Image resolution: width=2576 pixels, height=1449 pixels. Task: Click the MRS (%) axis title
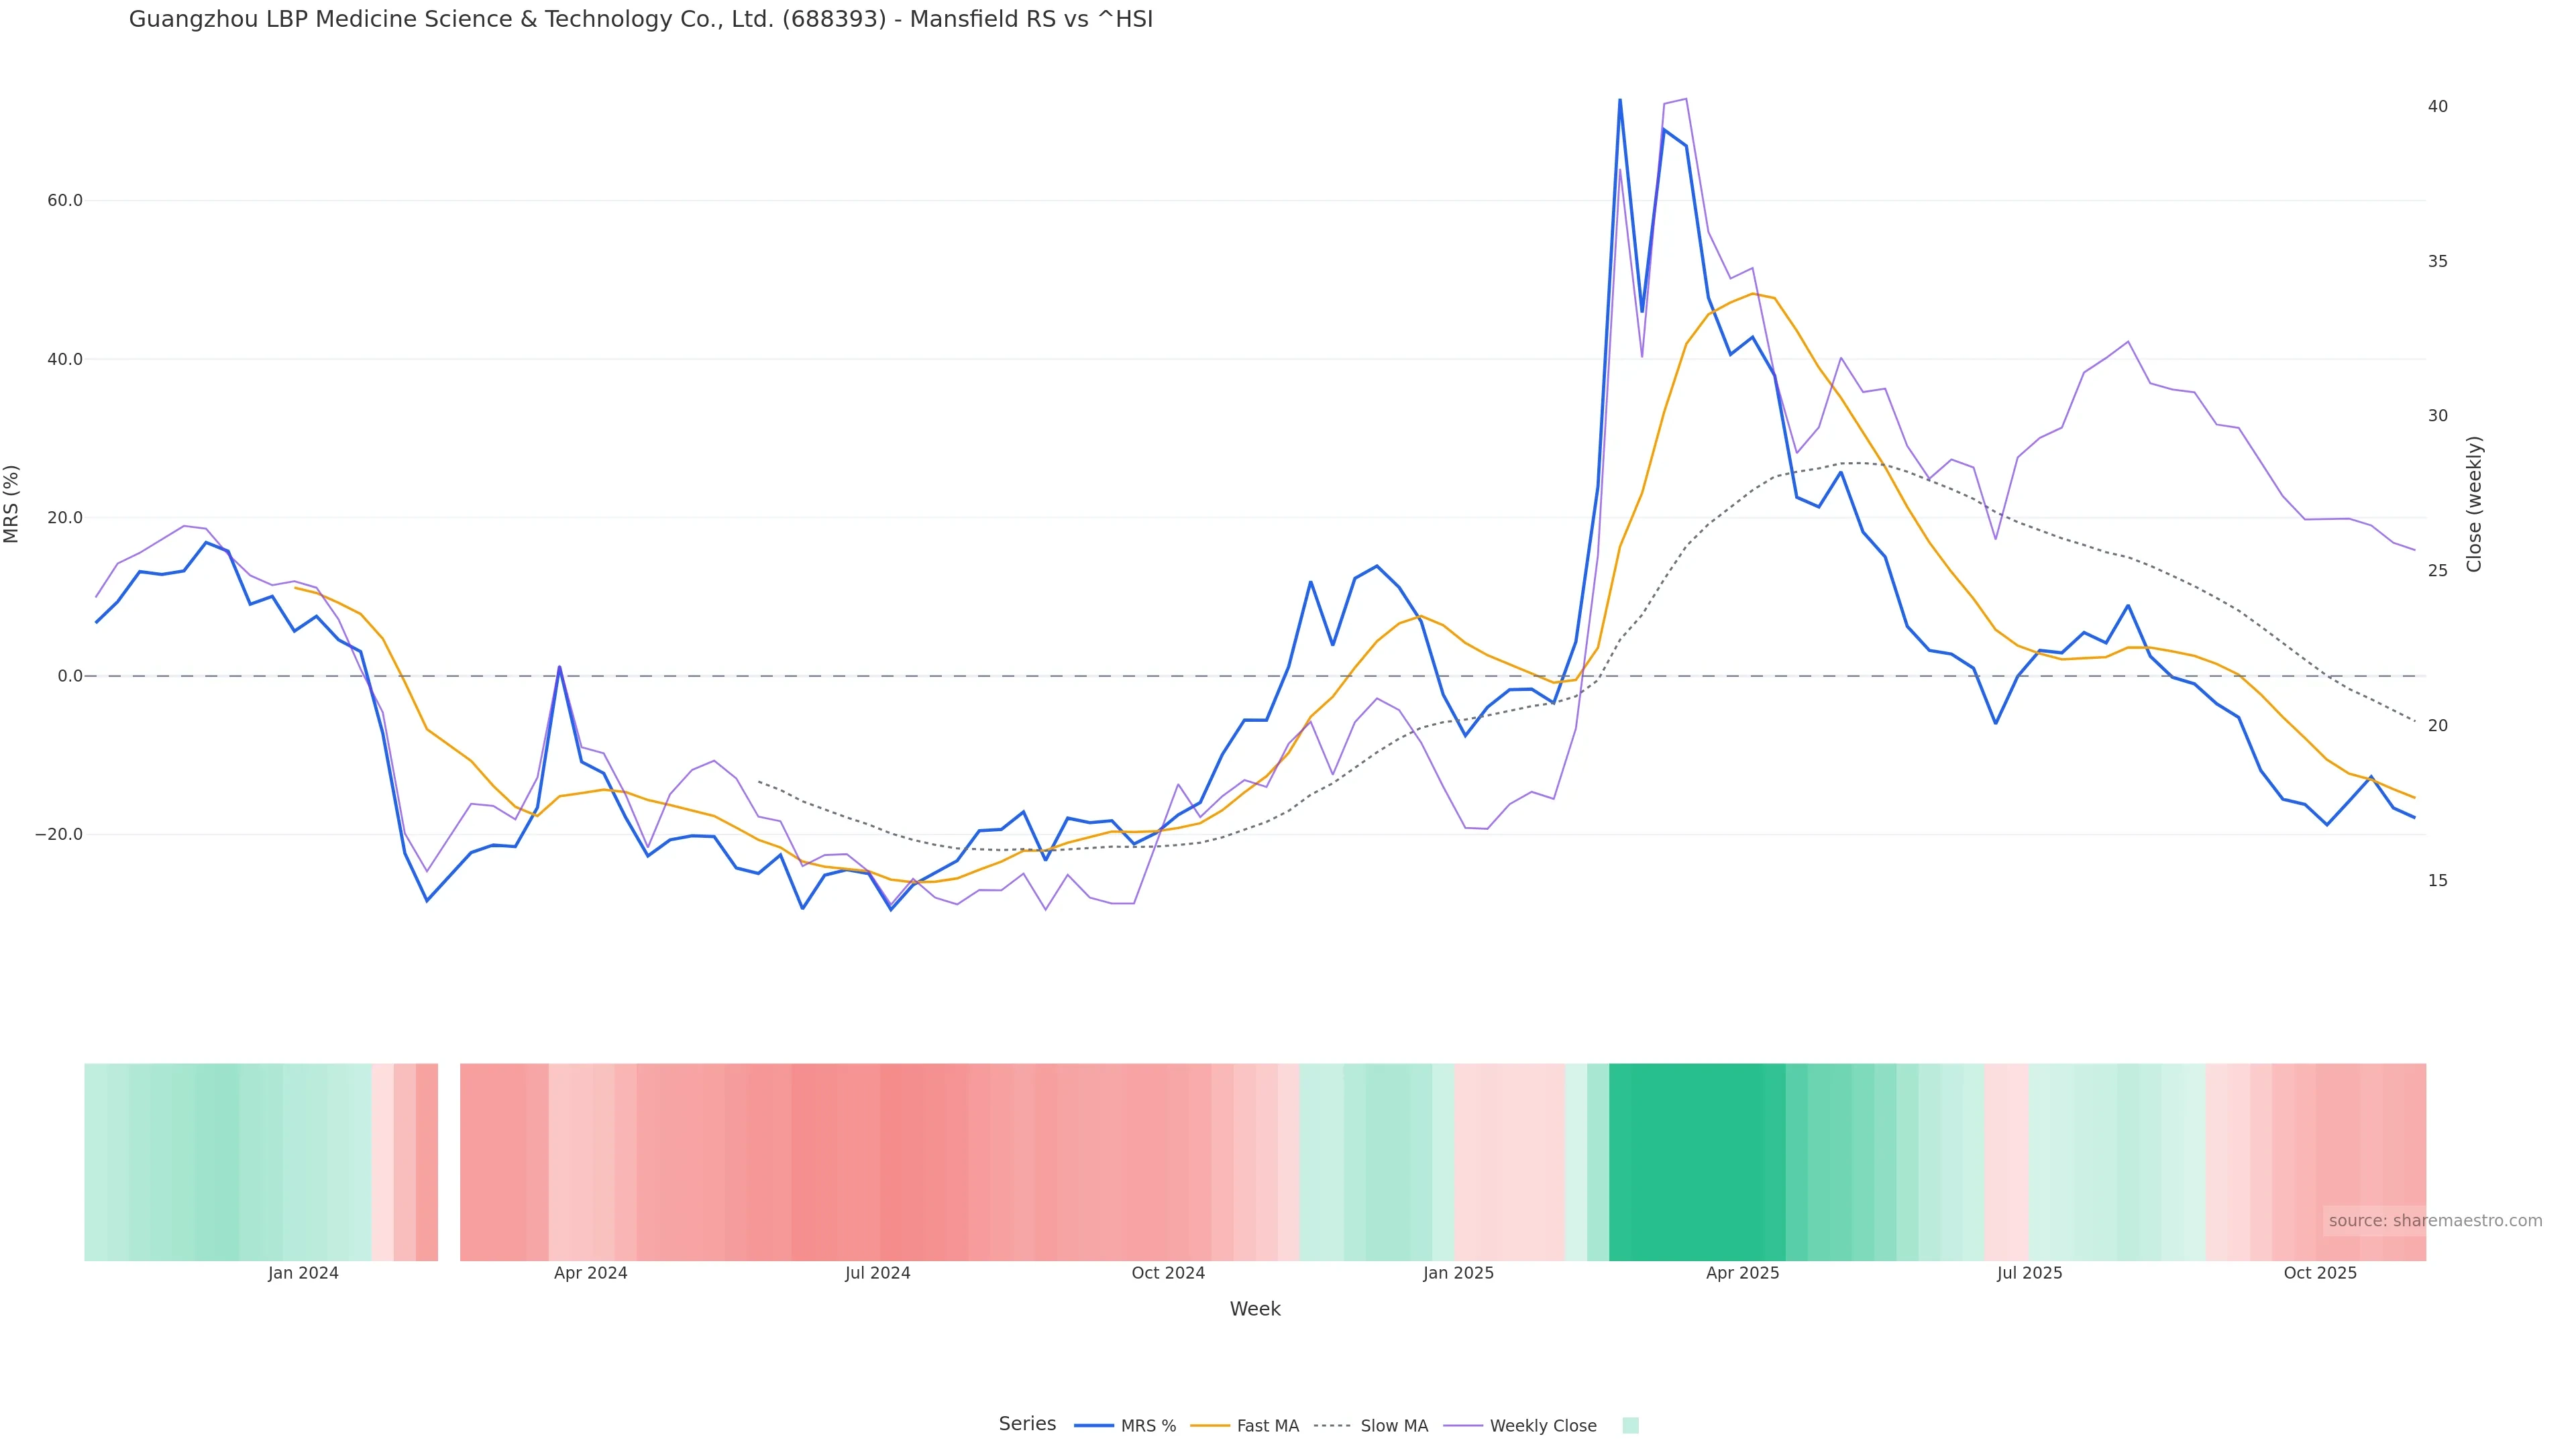[x=12, y=504]
